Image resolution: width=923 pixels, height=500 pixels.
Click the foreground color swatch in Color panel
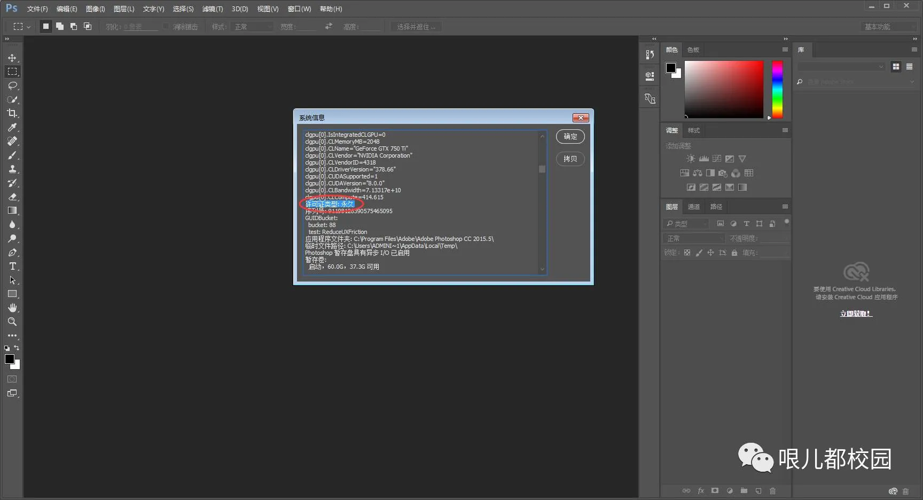click(671, 67)
